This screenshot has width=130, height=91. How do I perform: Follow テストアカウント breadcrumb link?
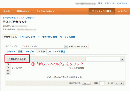pyautogui.click(x=28, y=18)
